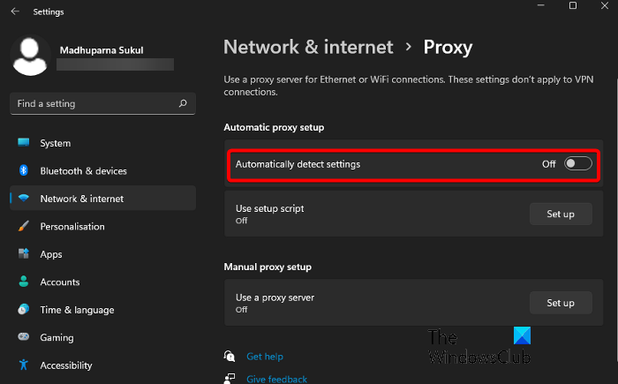Image resolution: width=618 pixels, height=384 pixels.
Task: Enable Automatically detect settings toggle
Action: point(578,164)
